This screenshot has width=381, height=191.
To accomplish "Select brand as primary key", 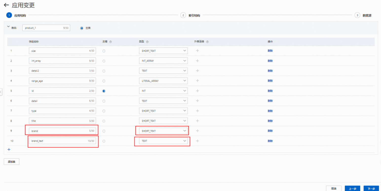I will click(104, 131).
